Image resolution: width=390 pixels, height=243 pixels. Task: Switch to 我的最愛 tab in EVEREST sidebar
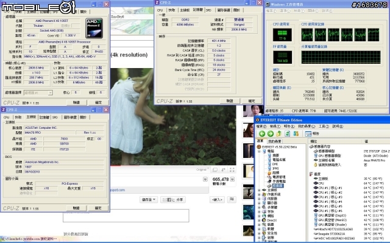[275, 142]
